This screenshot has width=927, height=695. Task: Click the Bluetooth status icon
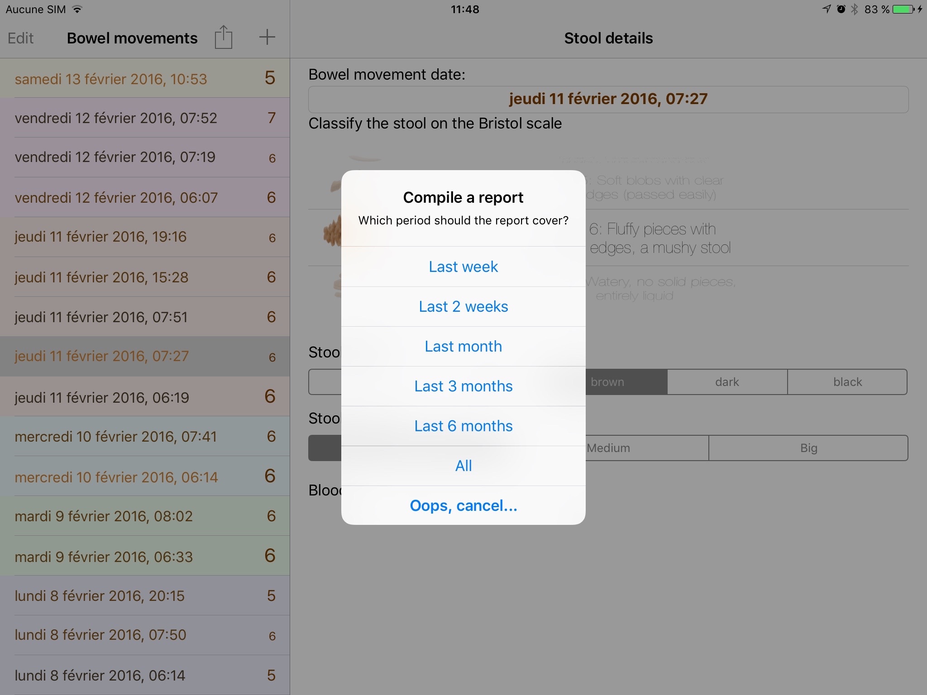tap(854, 9)
